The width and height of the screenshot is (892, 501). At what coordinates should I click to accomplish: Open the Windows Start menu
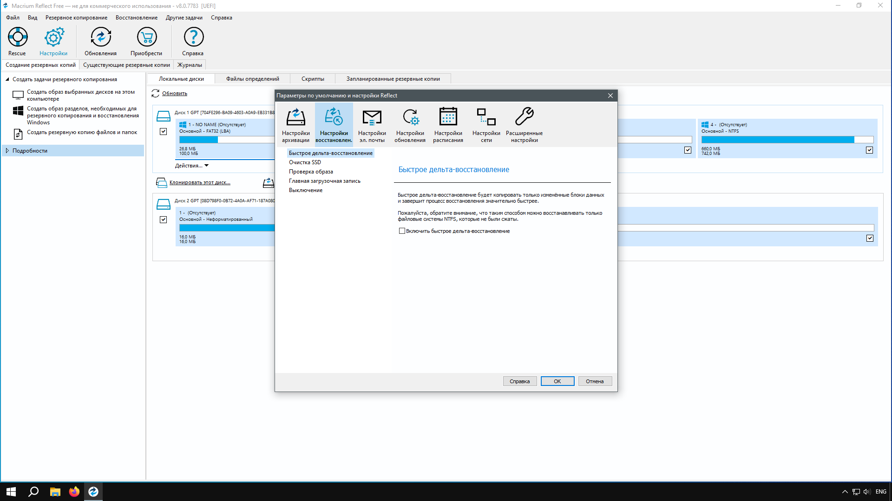11,492
